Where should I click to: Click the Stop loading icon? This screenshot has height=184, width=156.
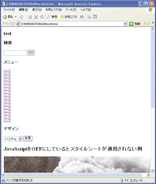pos(30,17)
